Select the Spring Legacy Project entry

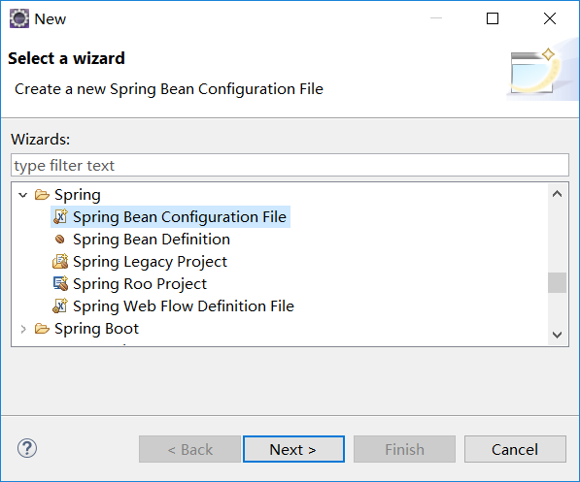coord(150,262)
